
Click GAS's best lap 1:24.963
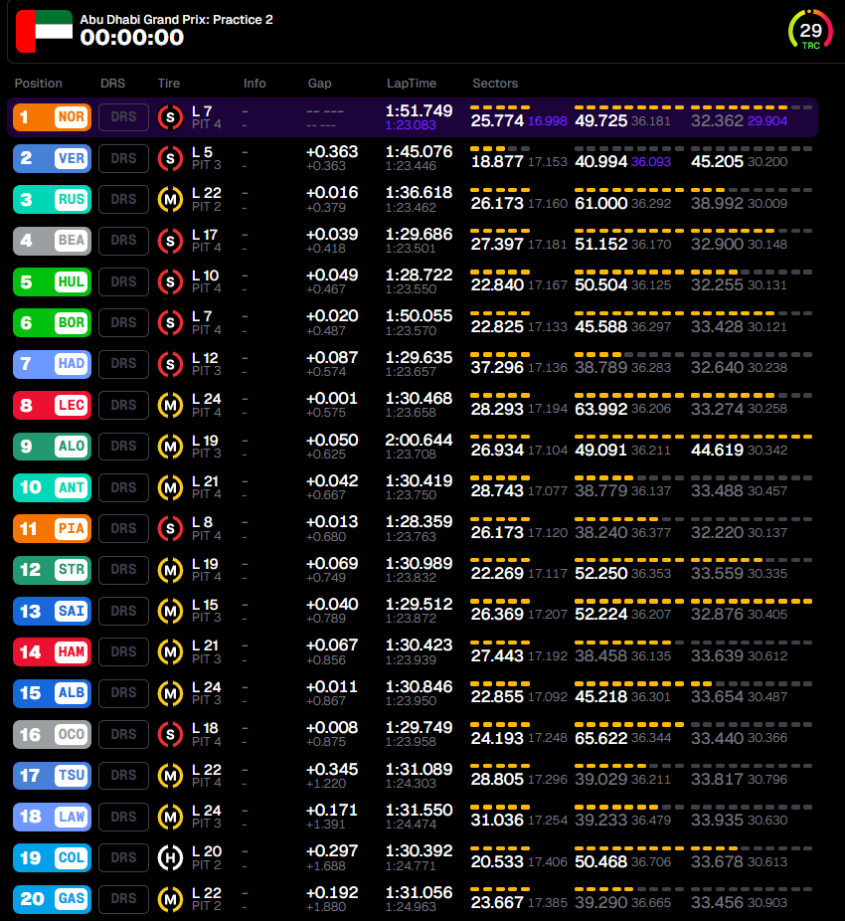[411, 907]
